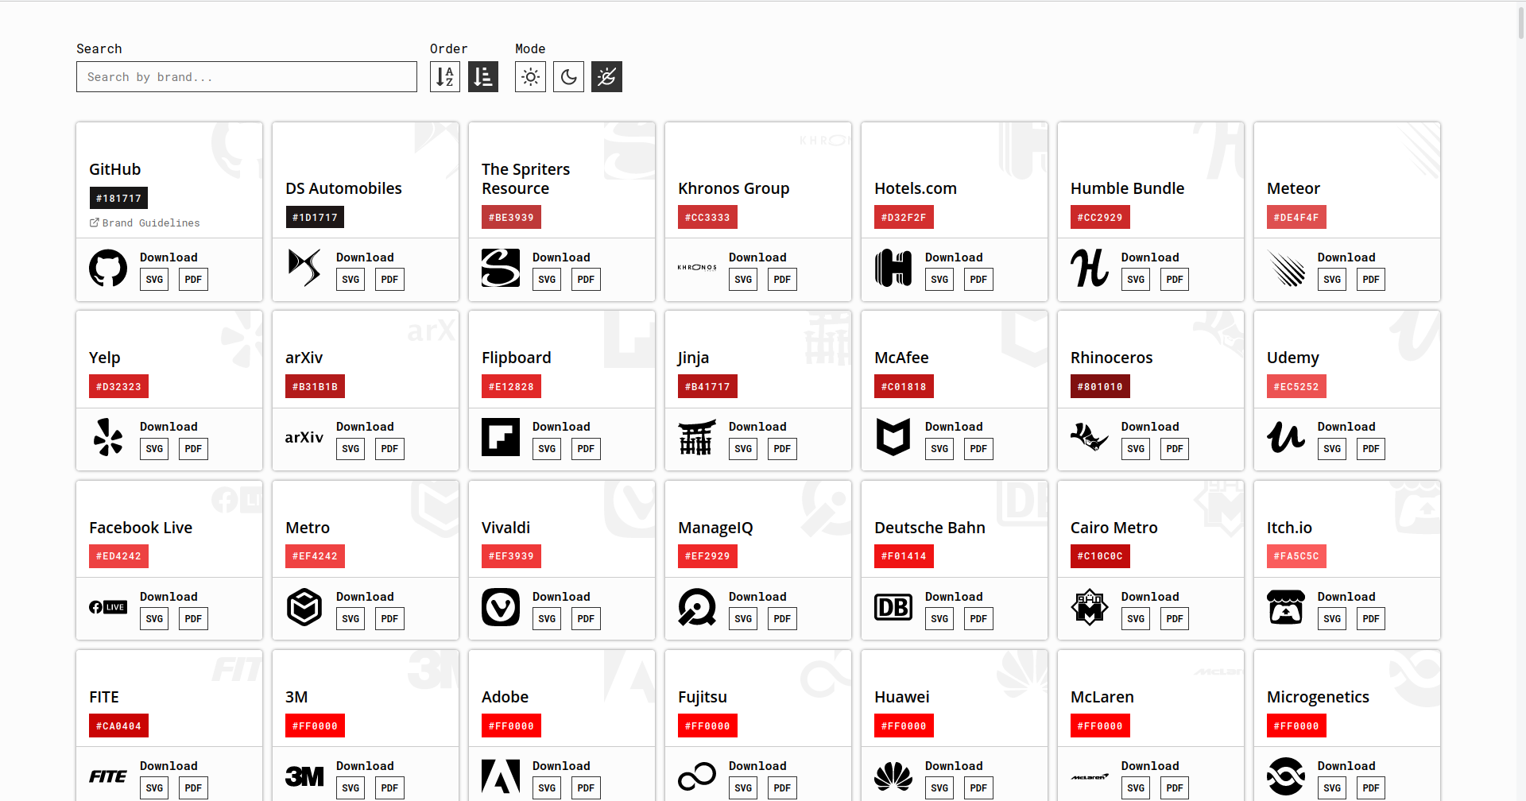Click The Spriters Resource title
Viewport: 1526px width, 801px height.
click(x=526, y=179)
